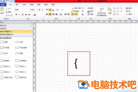Select Align Left paragraph alignment

(47, 14)
